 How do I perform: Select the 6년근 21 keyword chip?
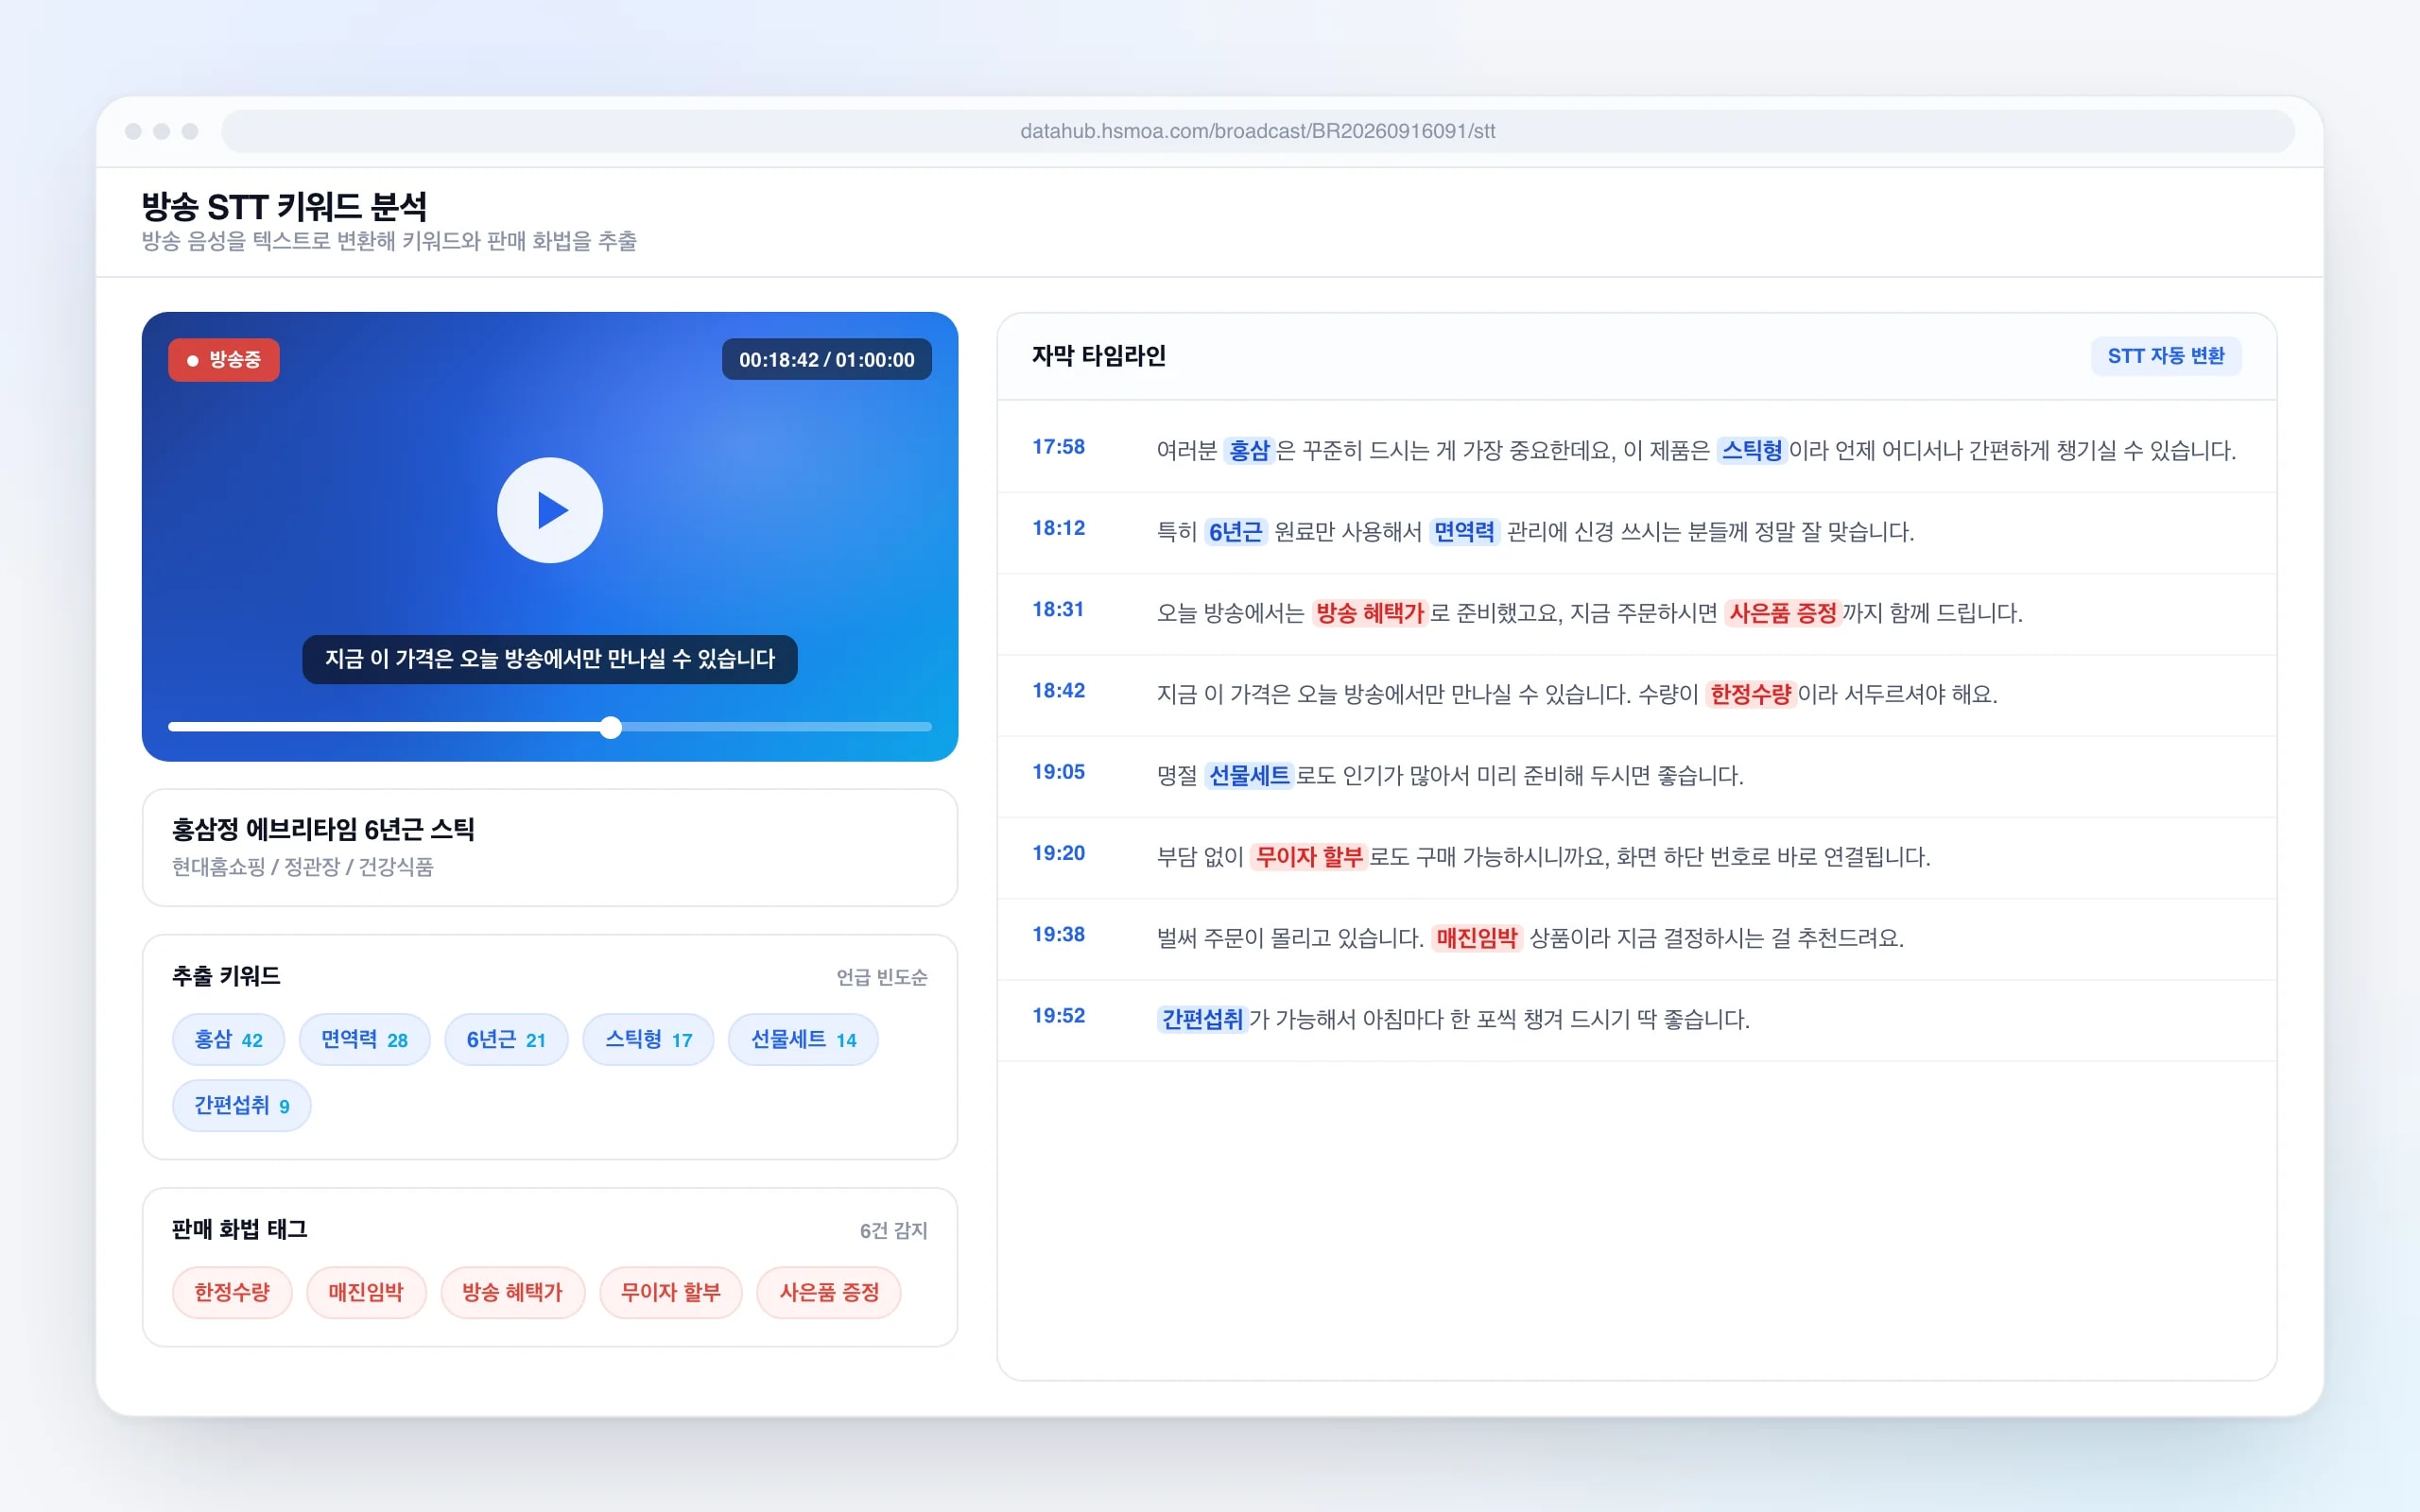pyautogui.click(x=506, y=1039)
